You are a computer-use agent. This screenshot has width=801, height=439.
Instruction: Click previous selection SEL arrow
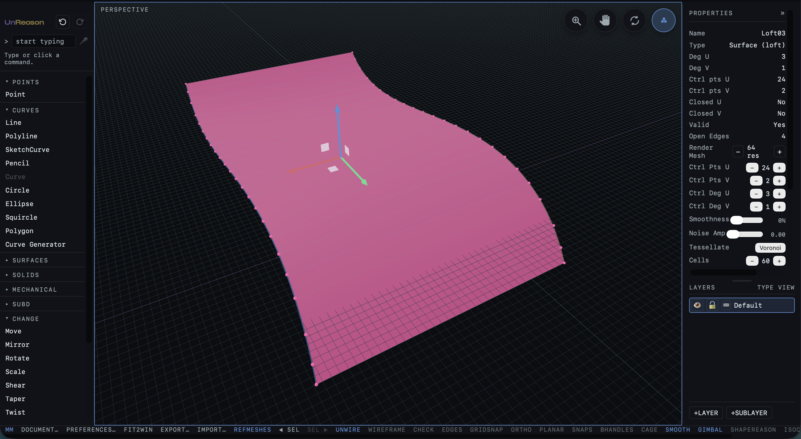289,429
